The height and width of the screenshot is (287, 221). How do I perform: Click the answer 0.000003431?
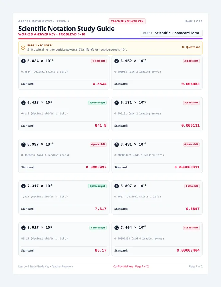click(187, 167)
